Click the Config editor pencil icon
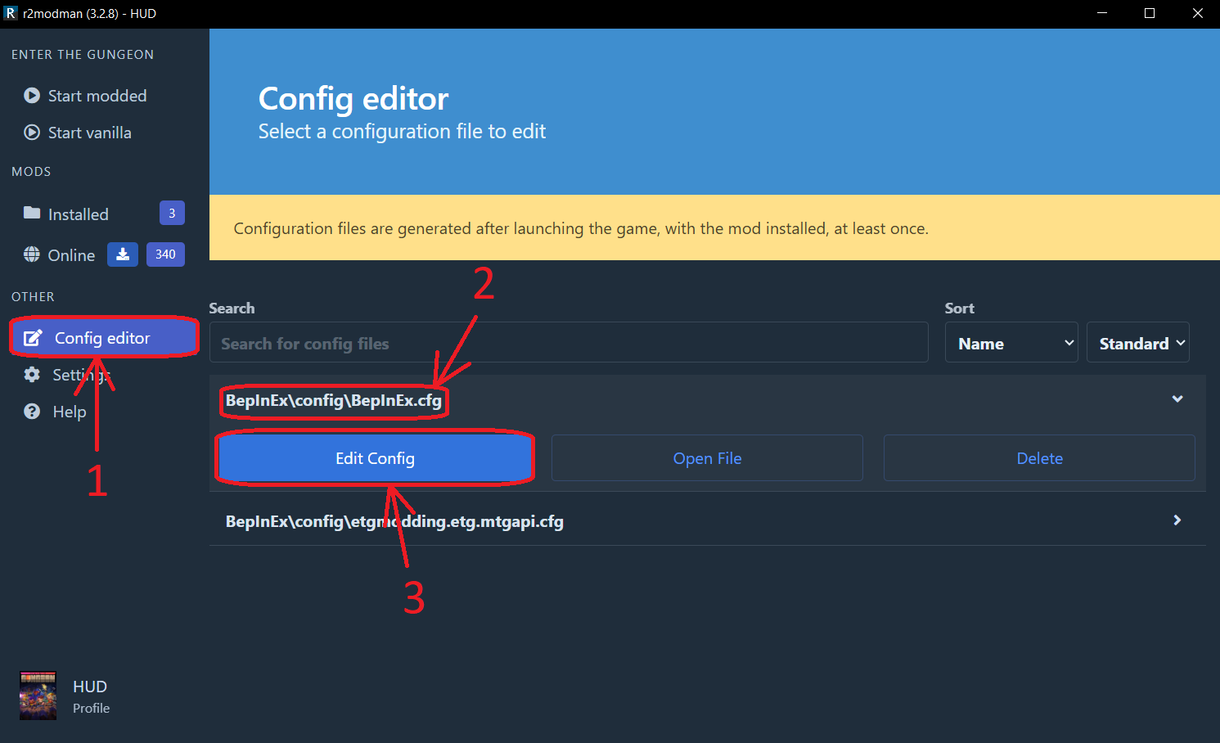 33,338
